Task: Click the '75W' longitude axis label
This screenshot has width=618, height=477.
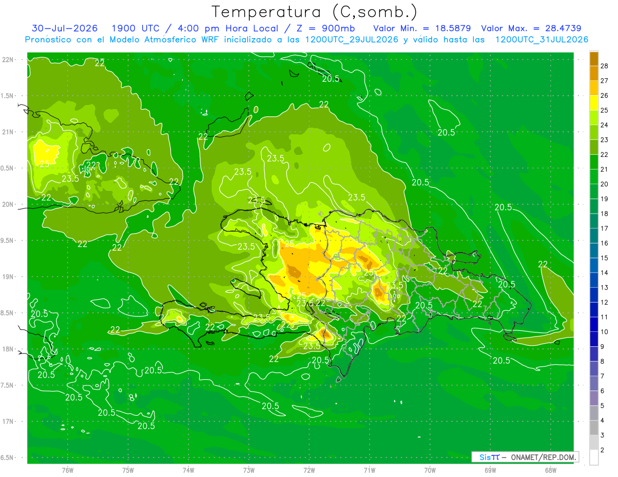Action: [x=128, y=470]
